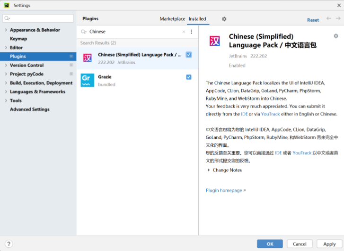Close the Settings dialog window
Image resolution: width=344 pixels, height=251 pixels.
[x=339, y=5]
